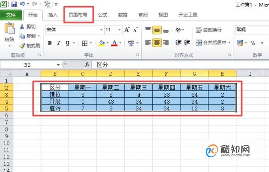Open the 宋体 font name dropdown

101,30
